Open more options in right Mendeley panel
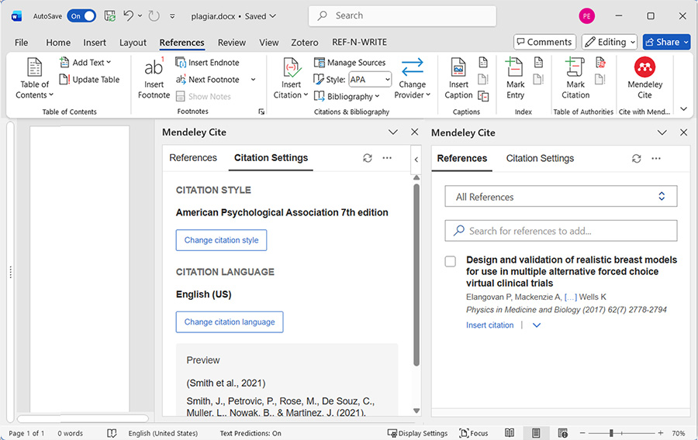 tap(656, 158)
